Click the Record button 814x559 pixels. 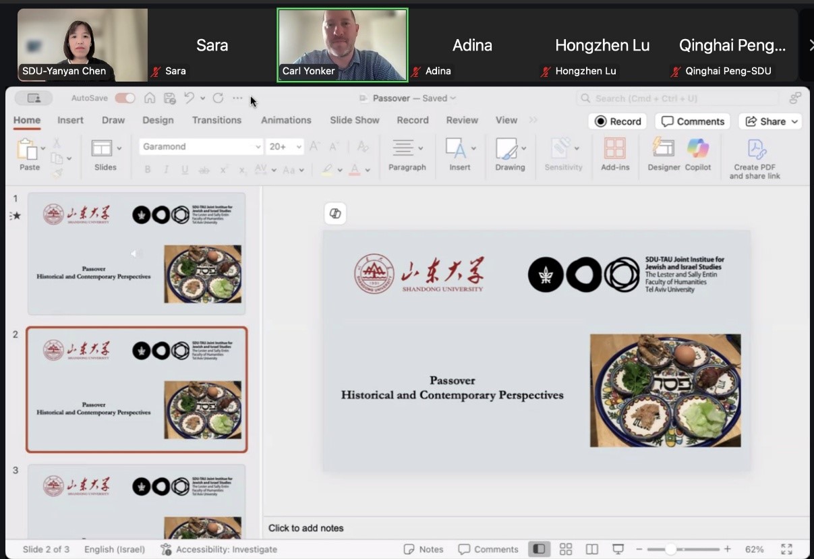(x=618, y=121)
